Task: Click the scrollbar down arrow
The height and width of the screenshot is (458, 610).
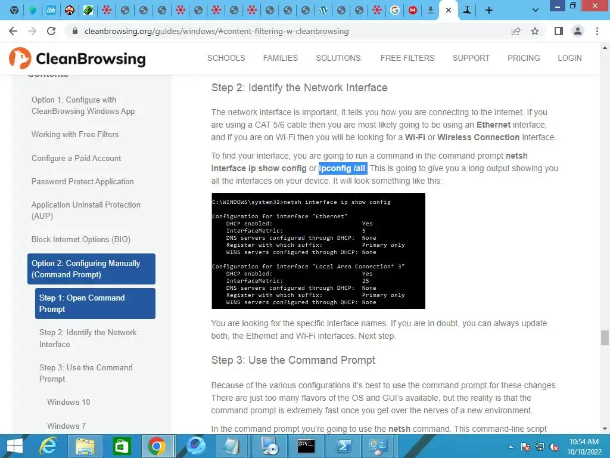Action: pyautogui.click(x=605, y=428)
